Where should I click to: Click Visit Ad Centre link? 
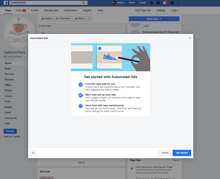point(12,137)
